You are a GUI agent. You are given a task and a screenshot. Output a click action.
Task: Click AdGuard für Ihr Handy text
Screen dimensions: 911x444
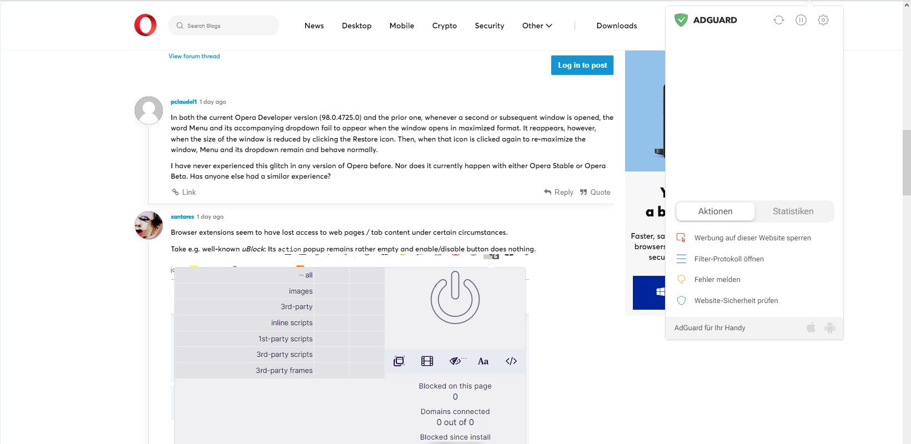[710, 328]
